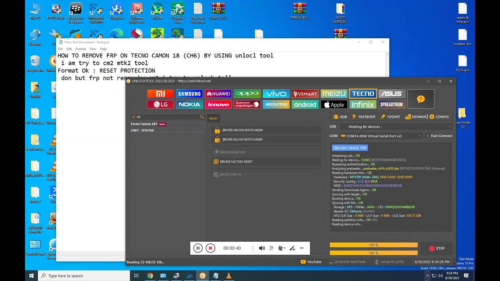Viewport: 500px width, 281px height.
Task: Expand the COM port dropdown
Action: 381,136
